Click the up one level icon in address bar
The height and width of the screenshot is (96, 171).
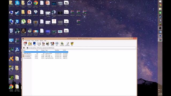[x=24, y=48]
